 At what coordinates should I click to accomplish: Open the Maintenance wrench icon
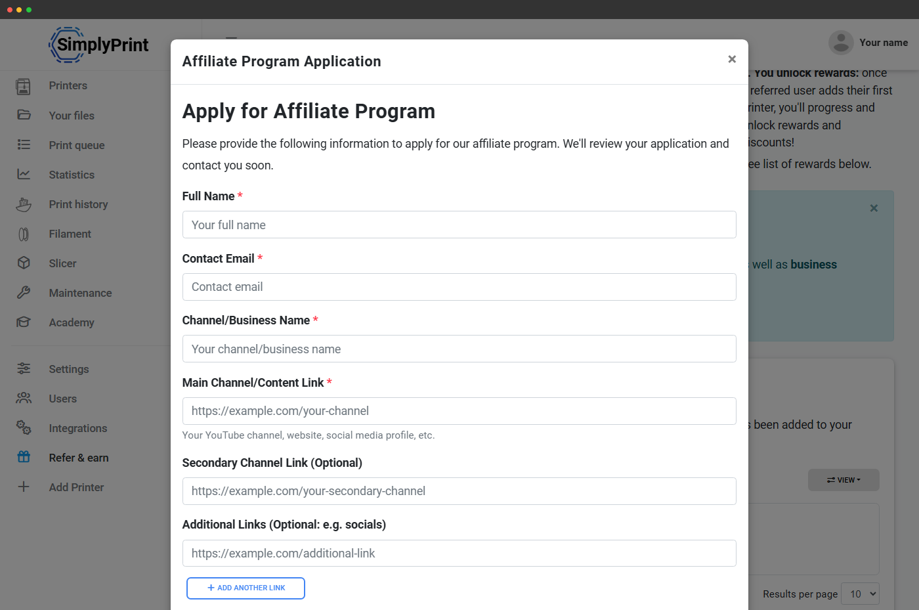tap(24, 293)
